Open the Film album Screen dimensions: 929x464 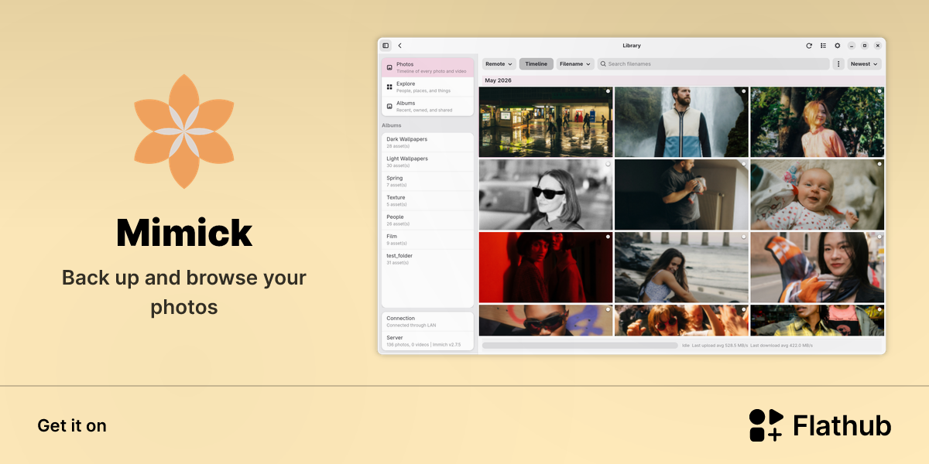[x=427, y=239]
